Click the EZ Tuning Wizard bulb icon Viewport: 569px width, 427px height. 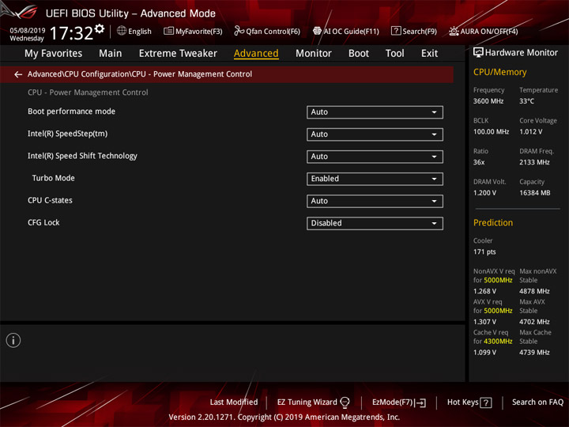click(345, 402)
